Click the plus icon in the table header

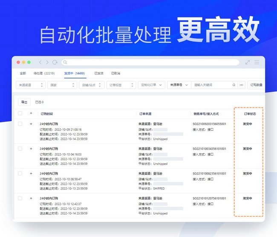click(x=31, y=113)
